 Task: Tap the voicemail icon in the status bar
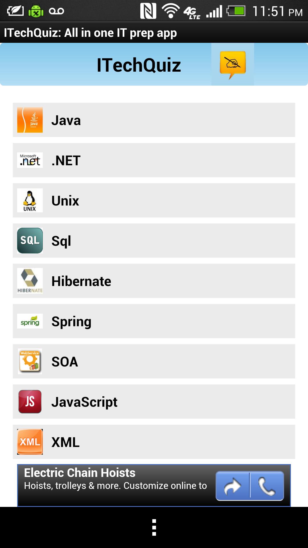coord(57,11)
